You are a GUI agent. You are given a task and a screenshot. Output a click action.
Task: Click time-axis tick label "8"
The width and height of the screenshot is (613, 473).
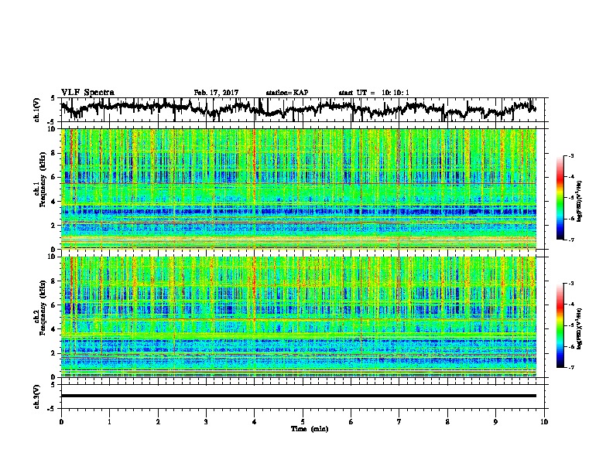click(447, 422)
